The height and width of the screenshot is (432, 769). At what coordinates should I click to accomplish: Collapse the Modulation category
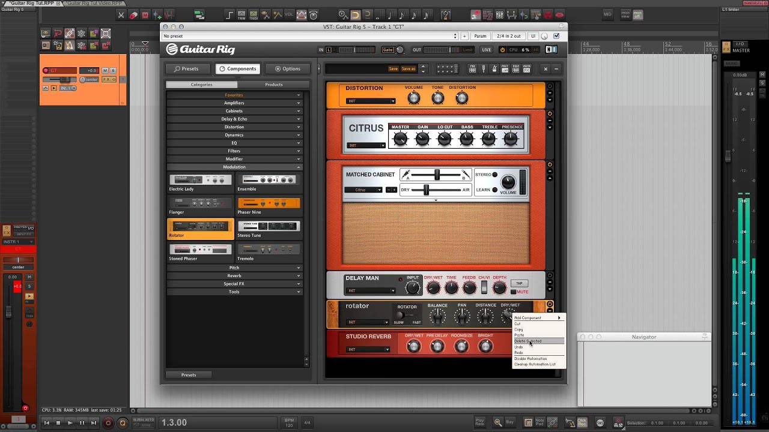pyautogui.click(x=234, y=167)
